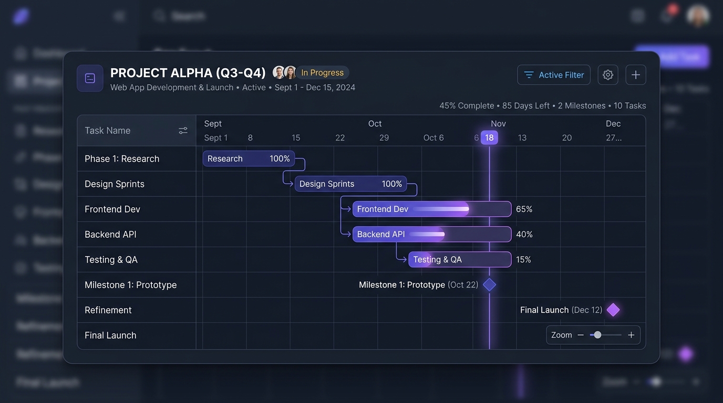The width and height of the screenshot is (723, 403).
Task: Open column options icon next to Task Name
Action: tap(183, 131)
